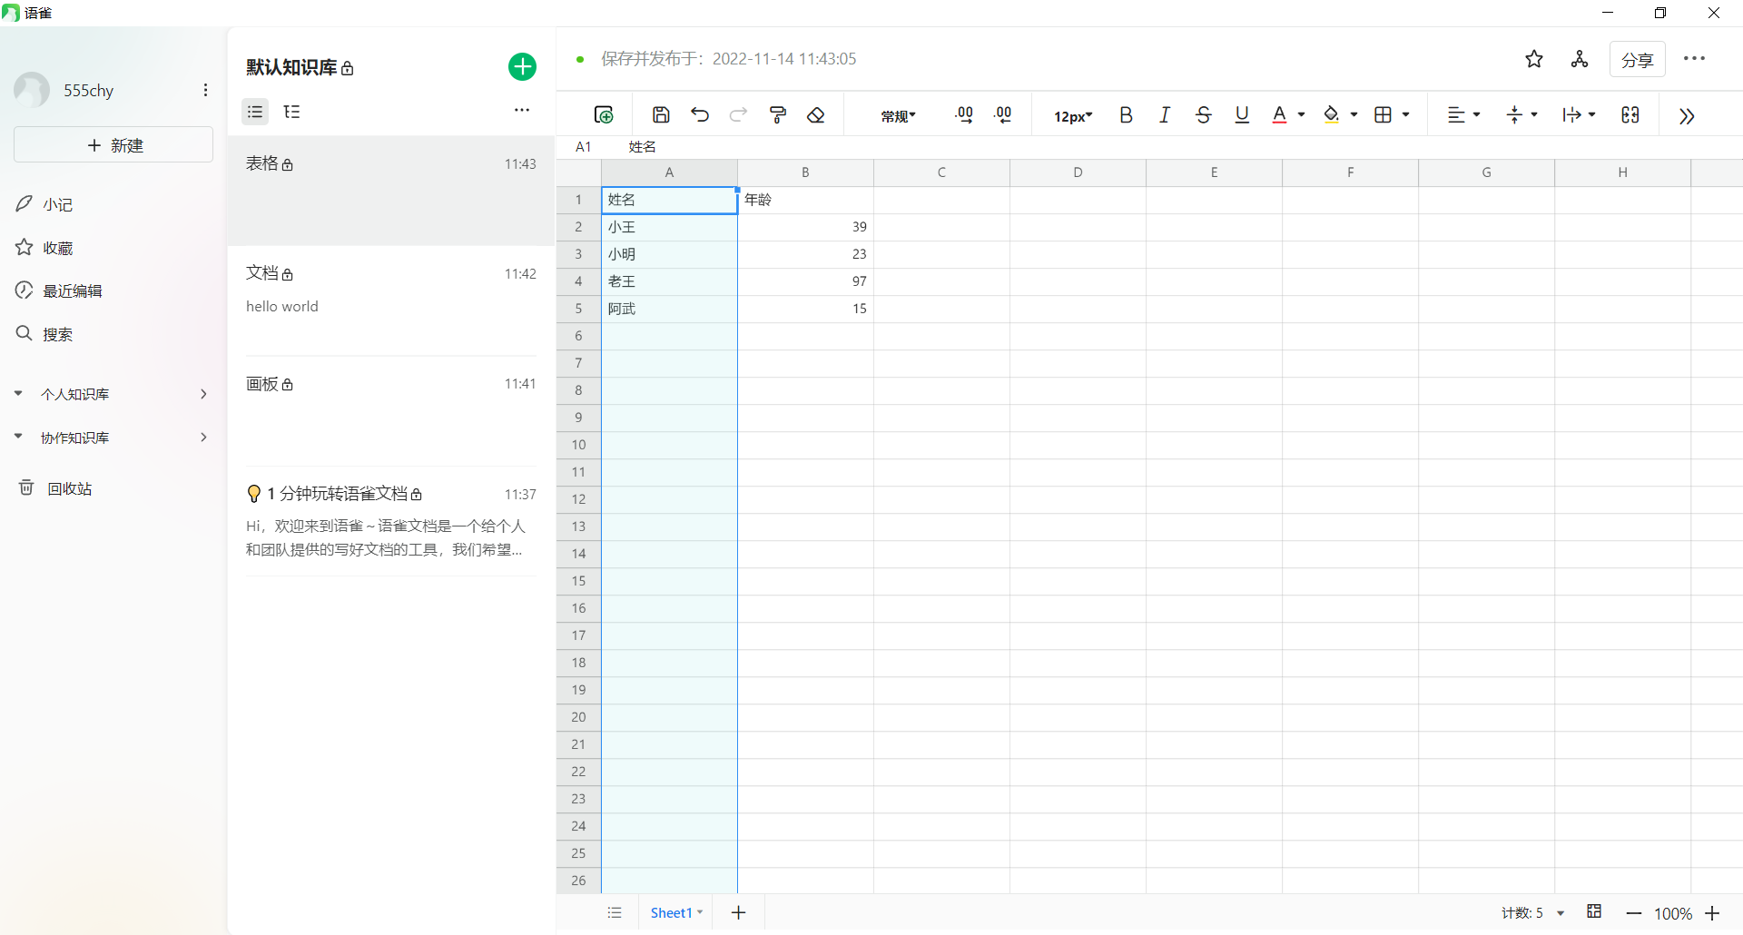The image size is (1743, 935).
Task: Switch to outline tree view
Action: pos(292,112)
